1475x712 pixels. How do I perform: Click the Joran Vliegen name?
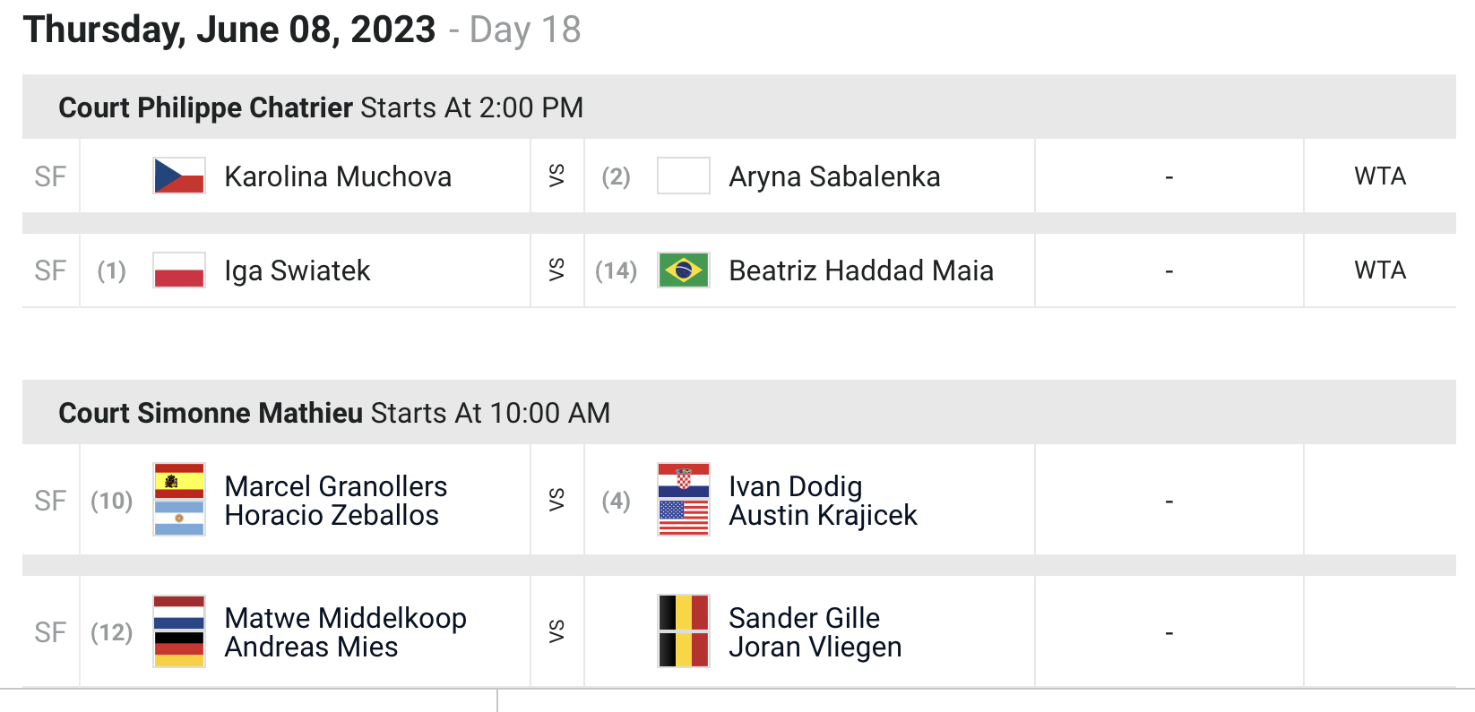[x=815, y=647]
